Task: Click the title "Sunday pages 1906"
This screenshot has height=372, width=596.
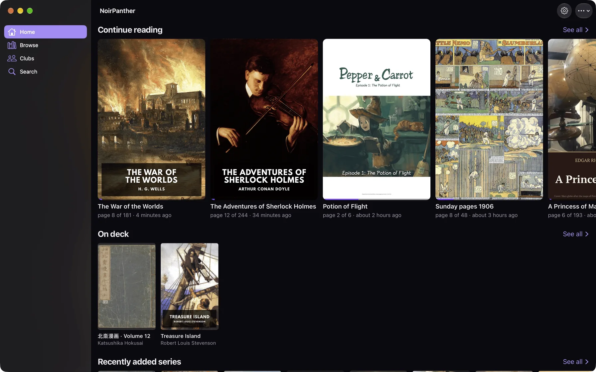Action: click(464, 207)
